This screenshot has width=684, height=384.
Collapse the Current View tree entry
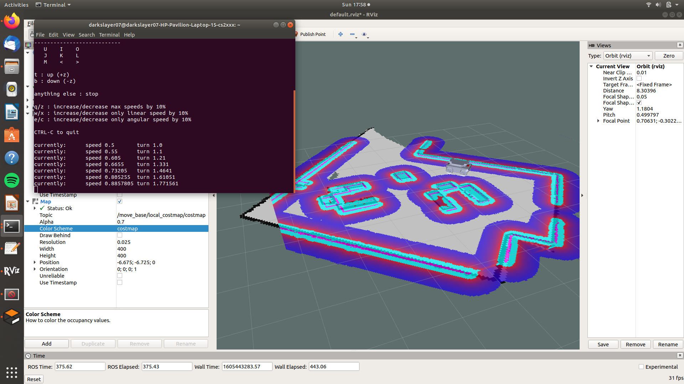(592, 66)
